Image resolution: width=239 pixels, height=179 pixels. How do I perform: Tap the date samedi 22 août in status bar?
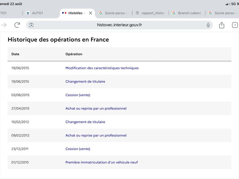tap(11, 4)
